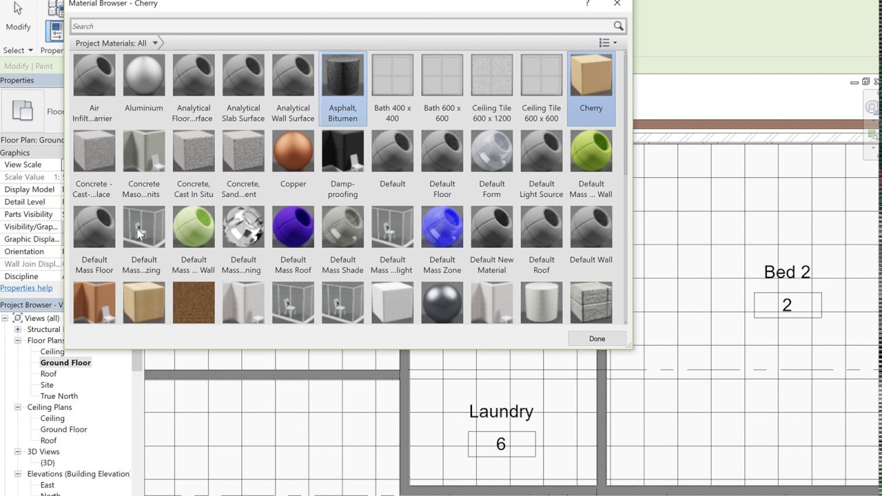The height and width of the screenshot is (496, 882).
Task: Open the Select panel dropdown
Action: [18, 50]
